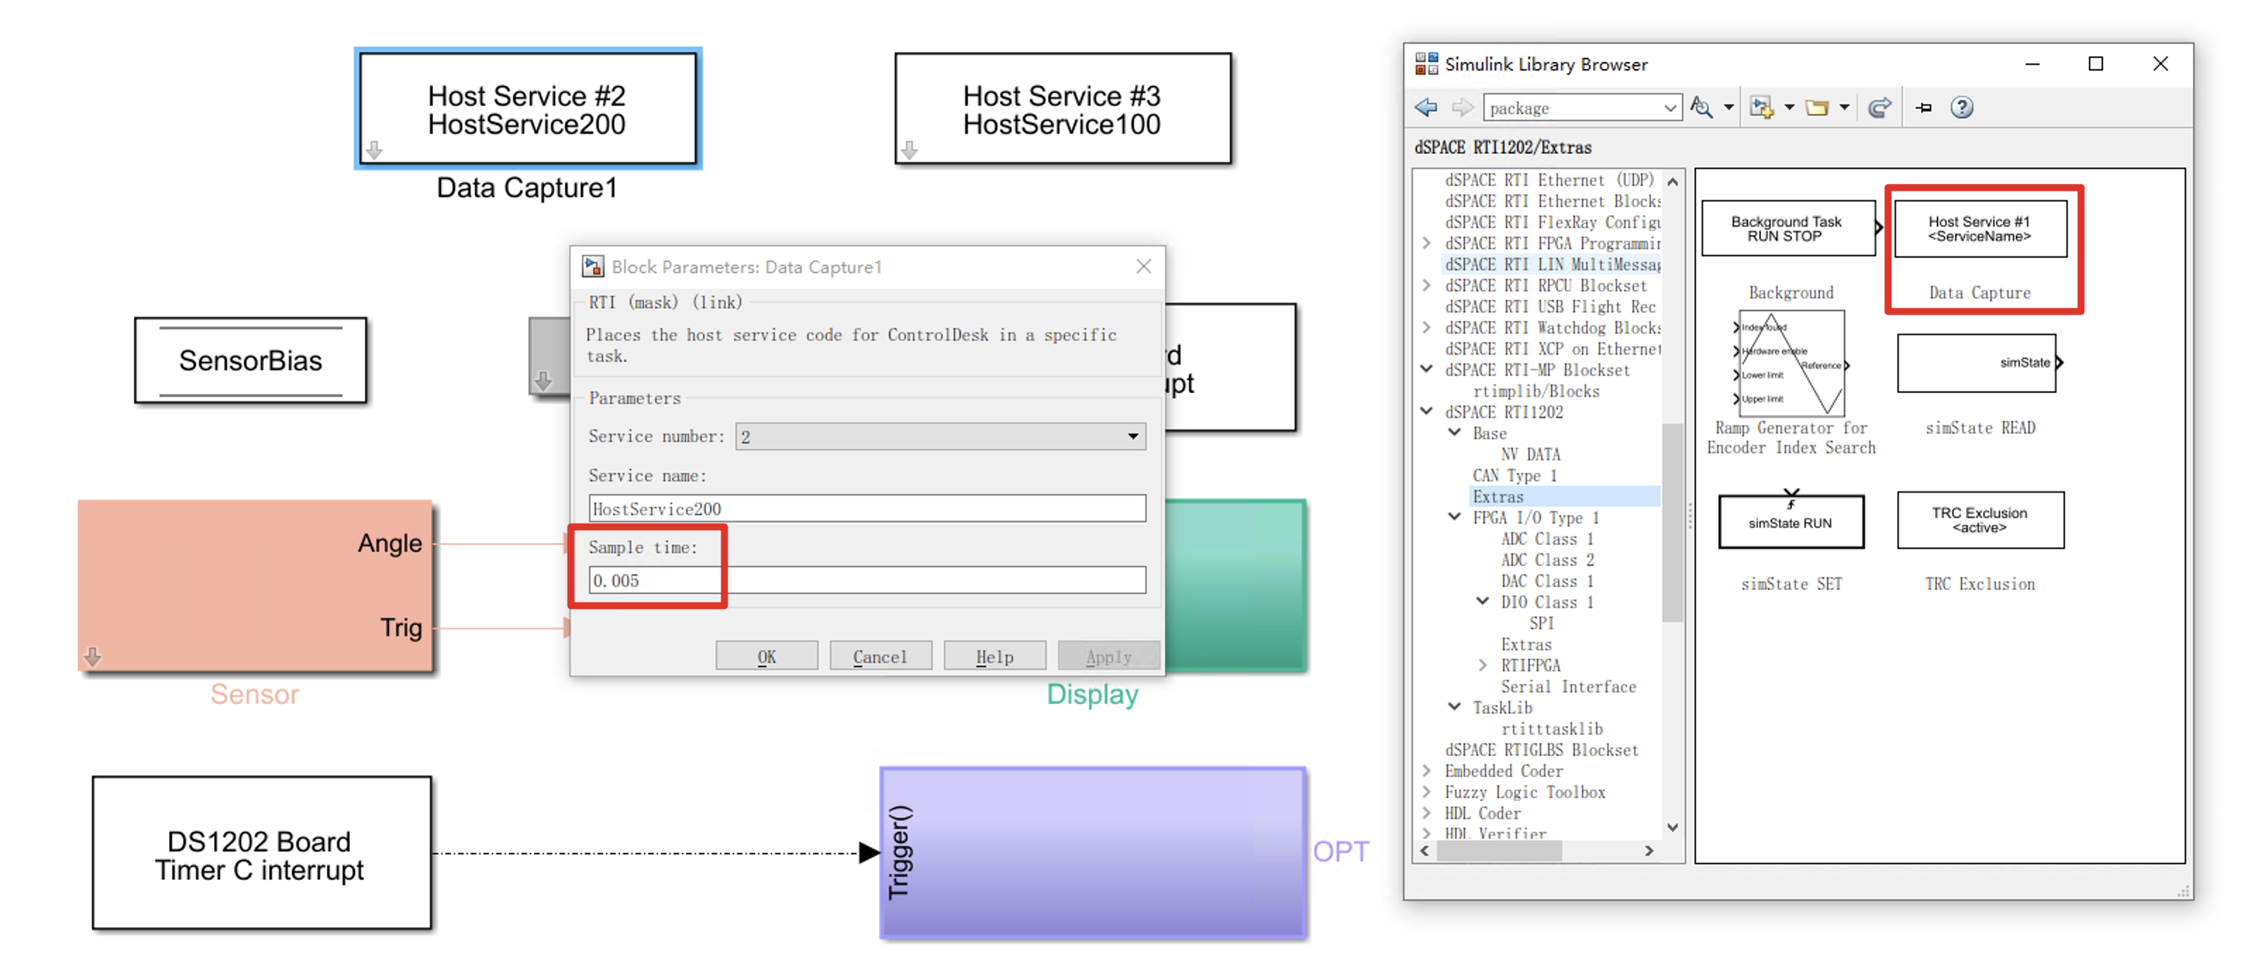Viewport: 2254px width, 970px height.
Task: Select ADC Class 2 tree item
Action: pos(1547,560)
